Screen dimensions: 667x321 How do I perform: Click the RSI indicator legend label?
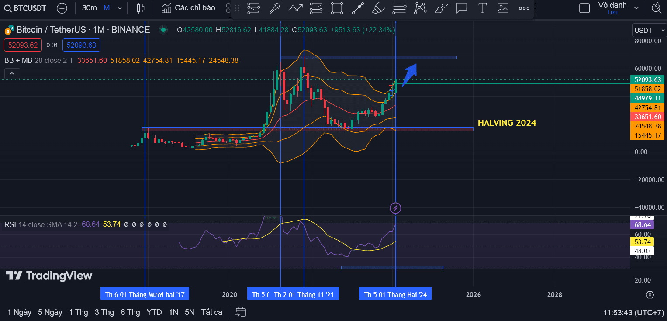coord(10,224)
